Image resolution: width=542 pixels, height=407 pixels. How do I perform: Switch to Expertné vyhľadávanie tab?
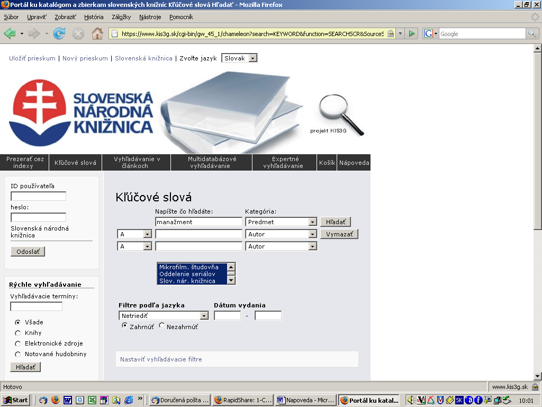click(285, 162)
